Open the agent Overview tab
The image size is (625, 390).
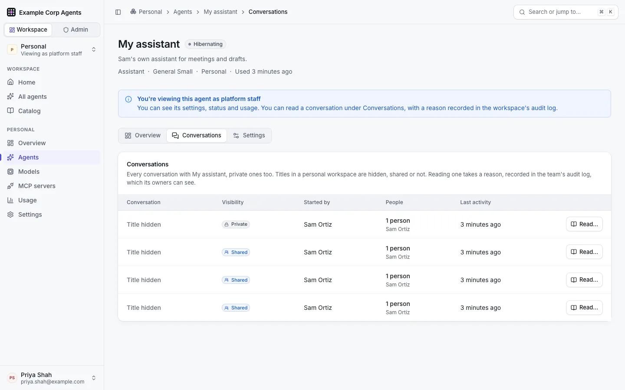tap(142, 136)
